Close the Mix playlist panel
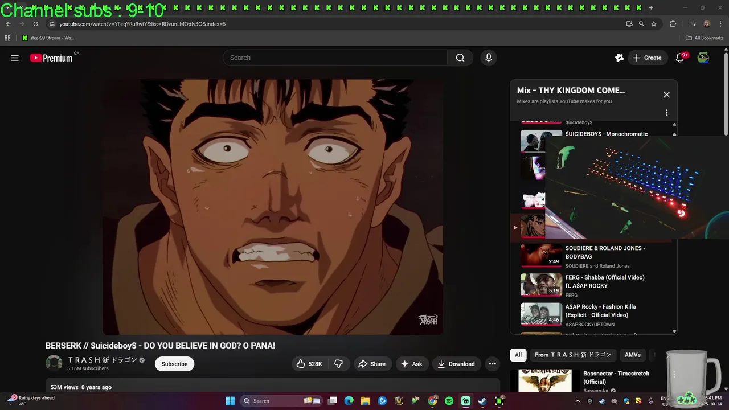729x410 pixels. (x=666, y=95)
